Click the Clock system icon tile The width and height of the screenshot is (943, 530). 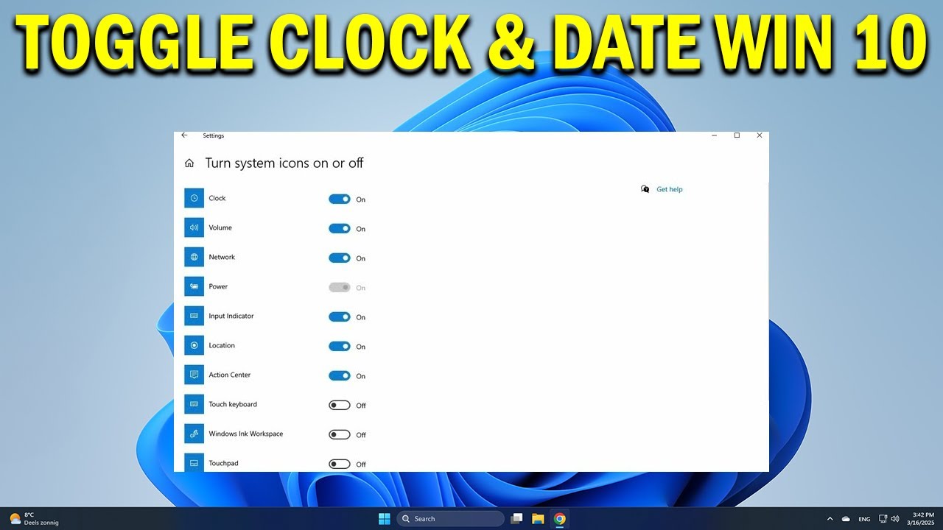[194, 198]
